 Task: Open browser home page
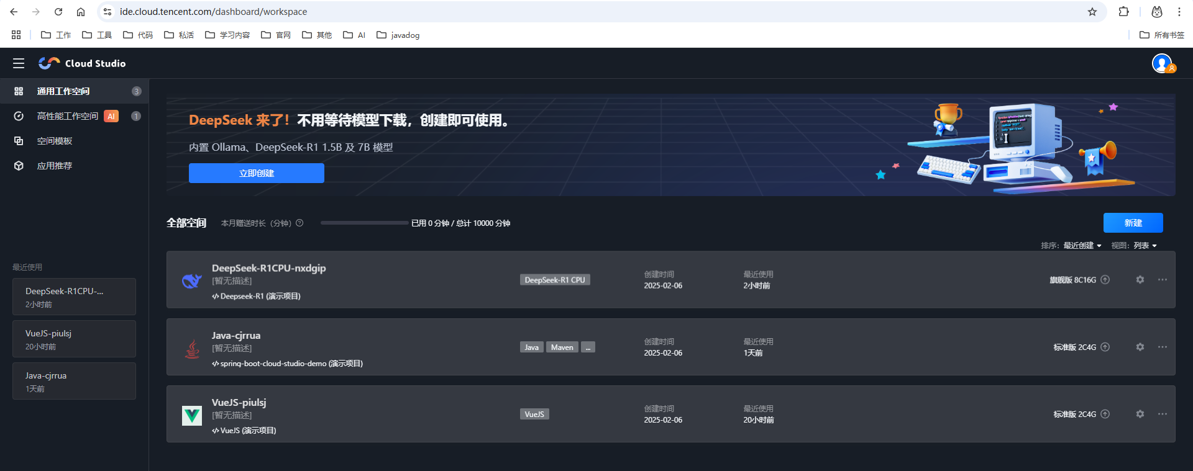click(x=81, y=12)
